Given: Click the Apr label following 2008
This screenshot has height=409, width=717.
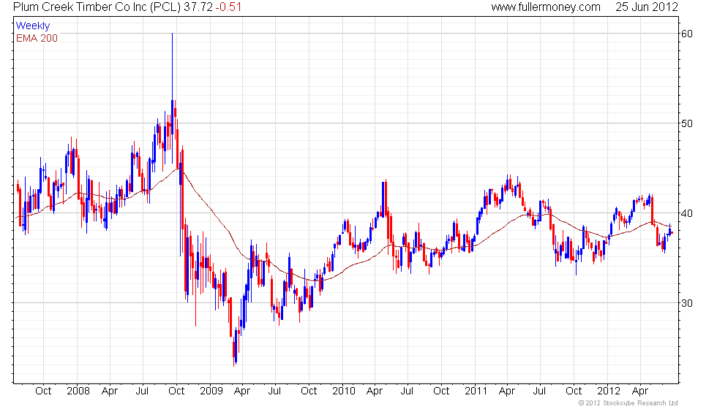Looking at the screenshot, I should click(110, 391).
